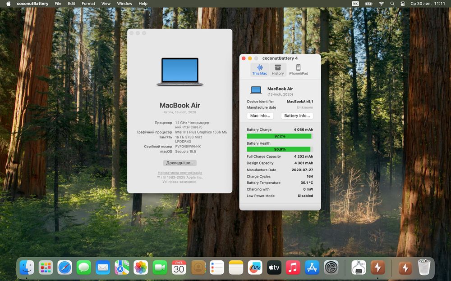The image size is (451, 281).
Task: Open Contacts from the Dock
Action: tap(198, 268)
